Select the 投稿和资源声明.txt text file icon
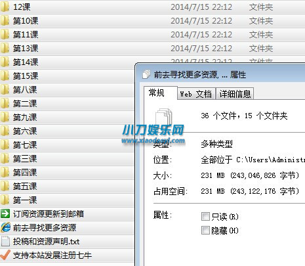The width and height of the screenshot is (305, 266). pyautogui.click(x=5, y=241)
